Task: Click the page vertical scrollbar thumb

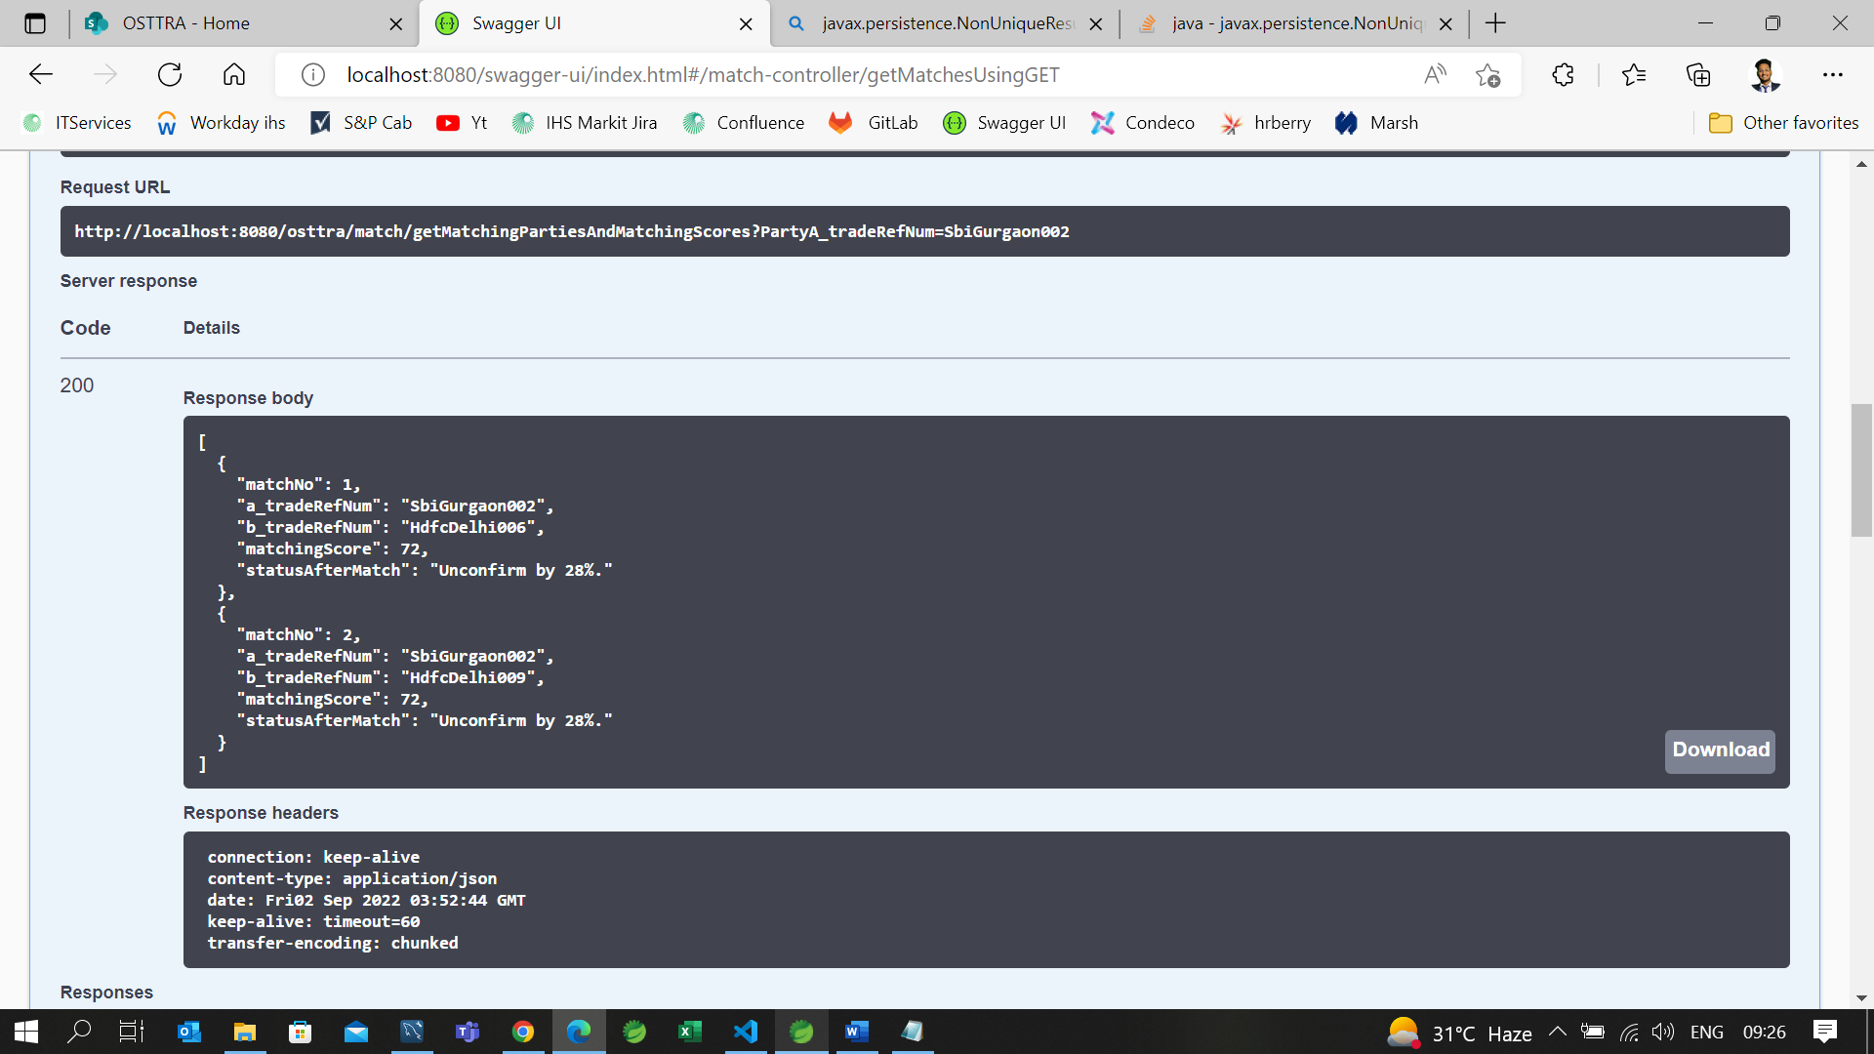Action: [1861, 470]
